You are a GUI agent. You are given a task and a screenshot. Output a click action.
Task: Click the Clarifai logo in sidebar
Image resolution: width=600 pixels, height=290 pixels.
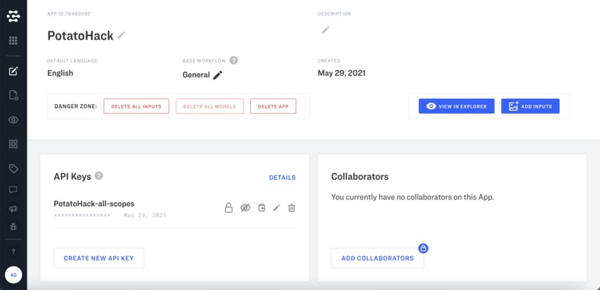tap(13, 16)
